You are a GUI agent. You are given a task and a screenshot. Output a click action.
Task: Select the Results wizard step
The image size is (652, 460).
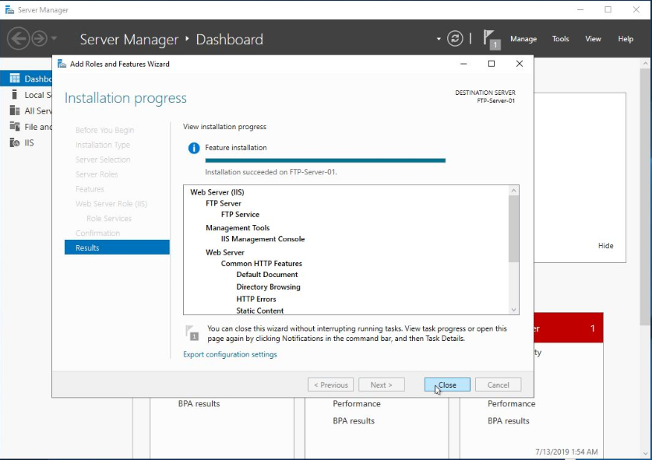(117, 248)
